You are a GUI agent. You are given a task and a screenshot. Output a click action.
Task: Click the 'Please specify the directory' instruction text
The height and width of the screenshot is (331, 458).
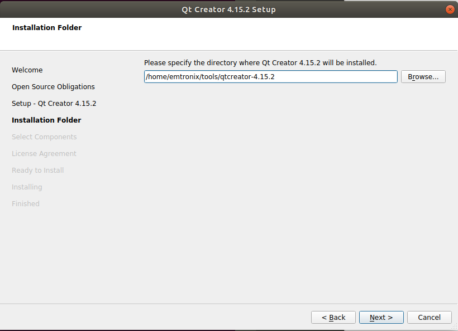pos(260,62)
